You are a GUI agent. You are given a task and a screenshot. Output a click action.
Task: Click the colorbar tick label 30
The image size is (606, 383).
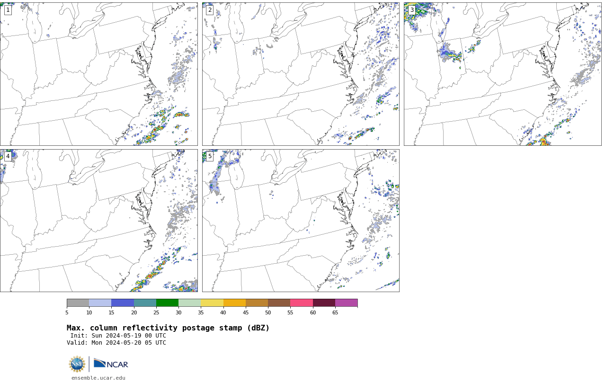coord(178,312)
